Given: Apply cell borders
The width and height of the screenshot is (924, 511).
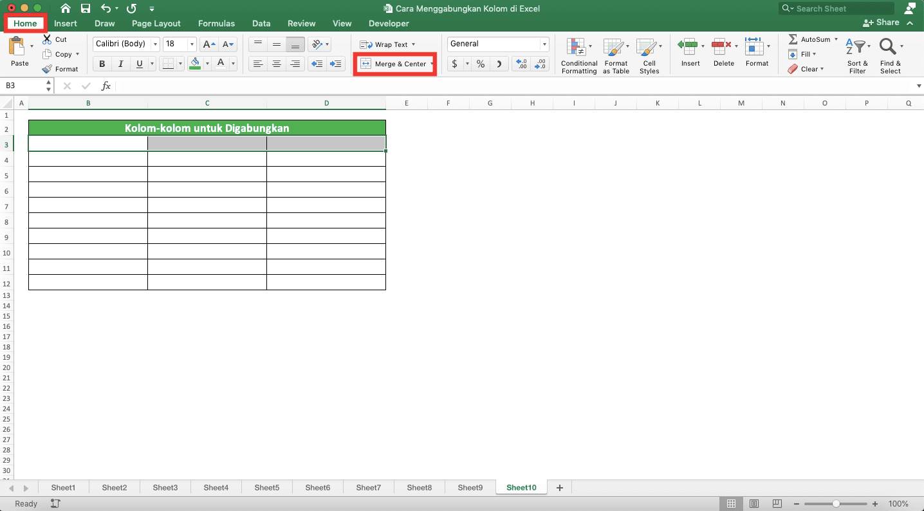Looking at the screenshot, I should click(168, 63).
